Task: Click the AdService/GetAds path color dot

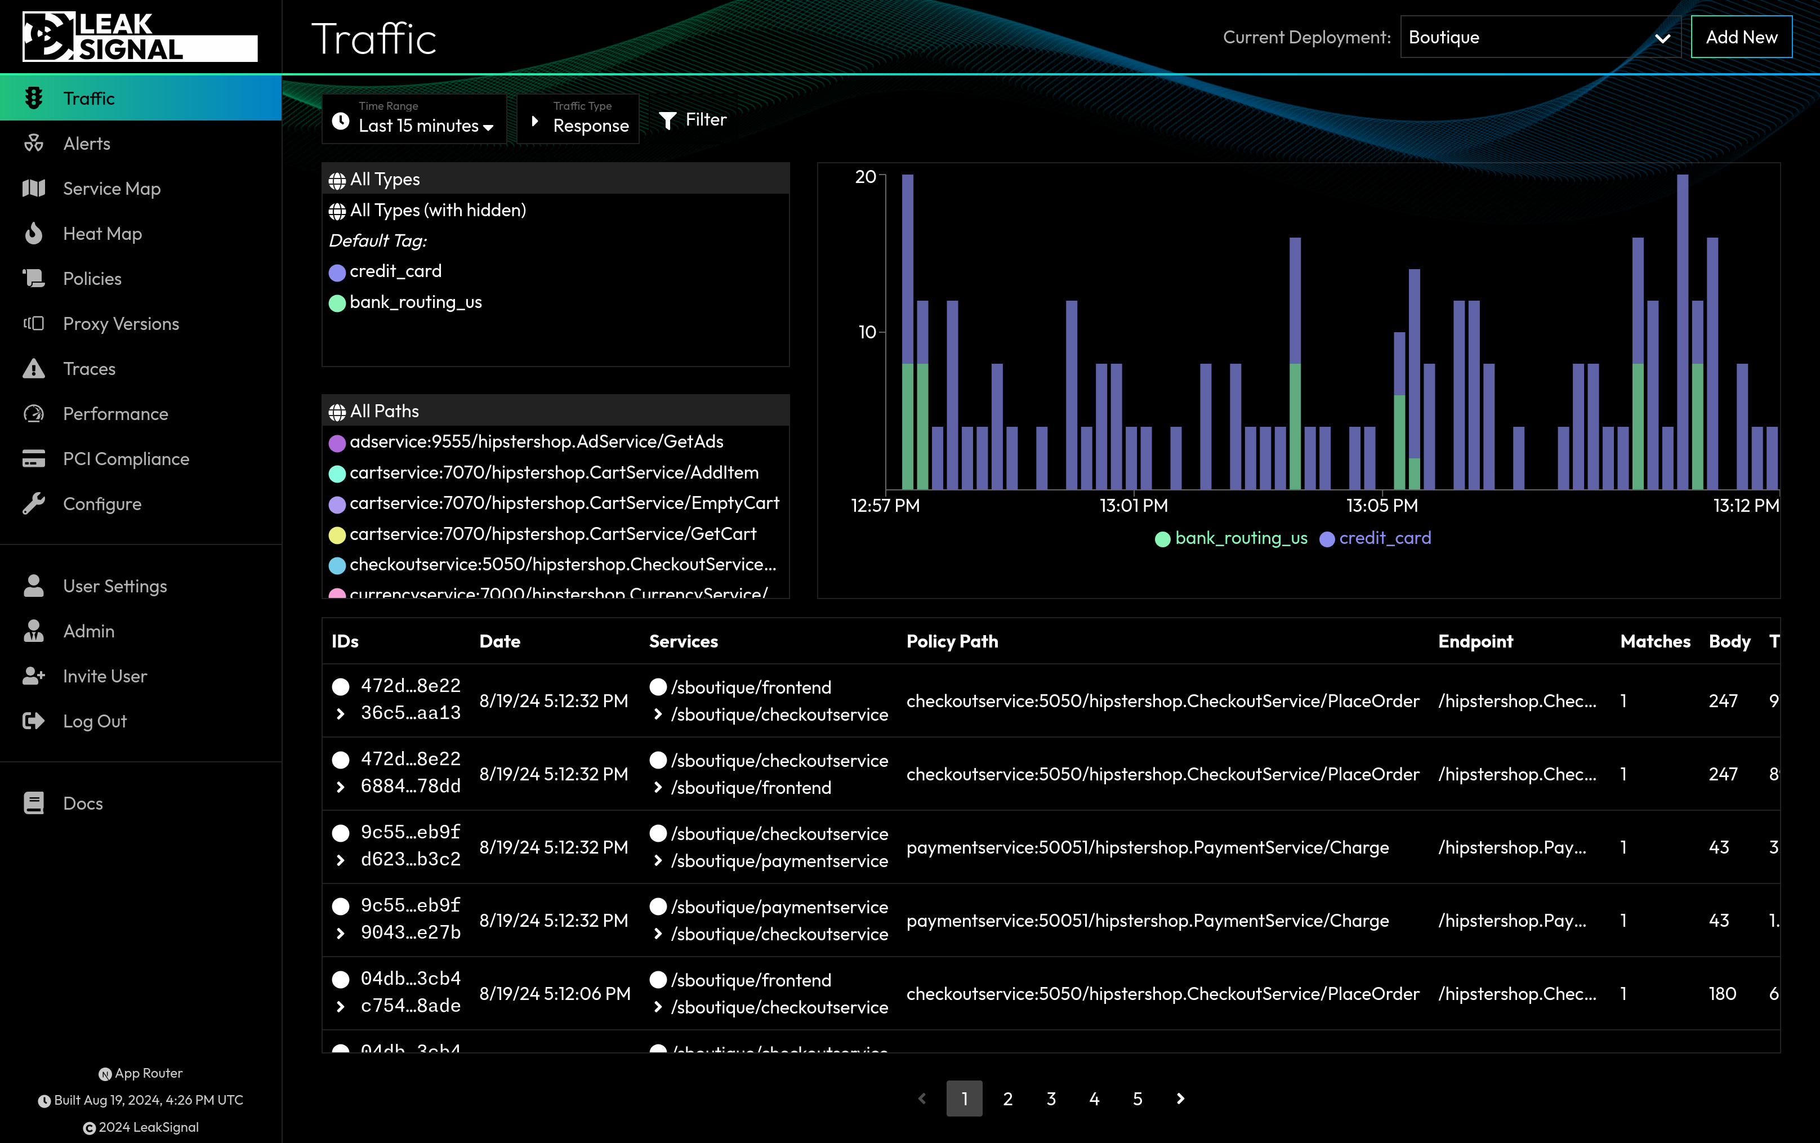Action: [x=337, y=443]
